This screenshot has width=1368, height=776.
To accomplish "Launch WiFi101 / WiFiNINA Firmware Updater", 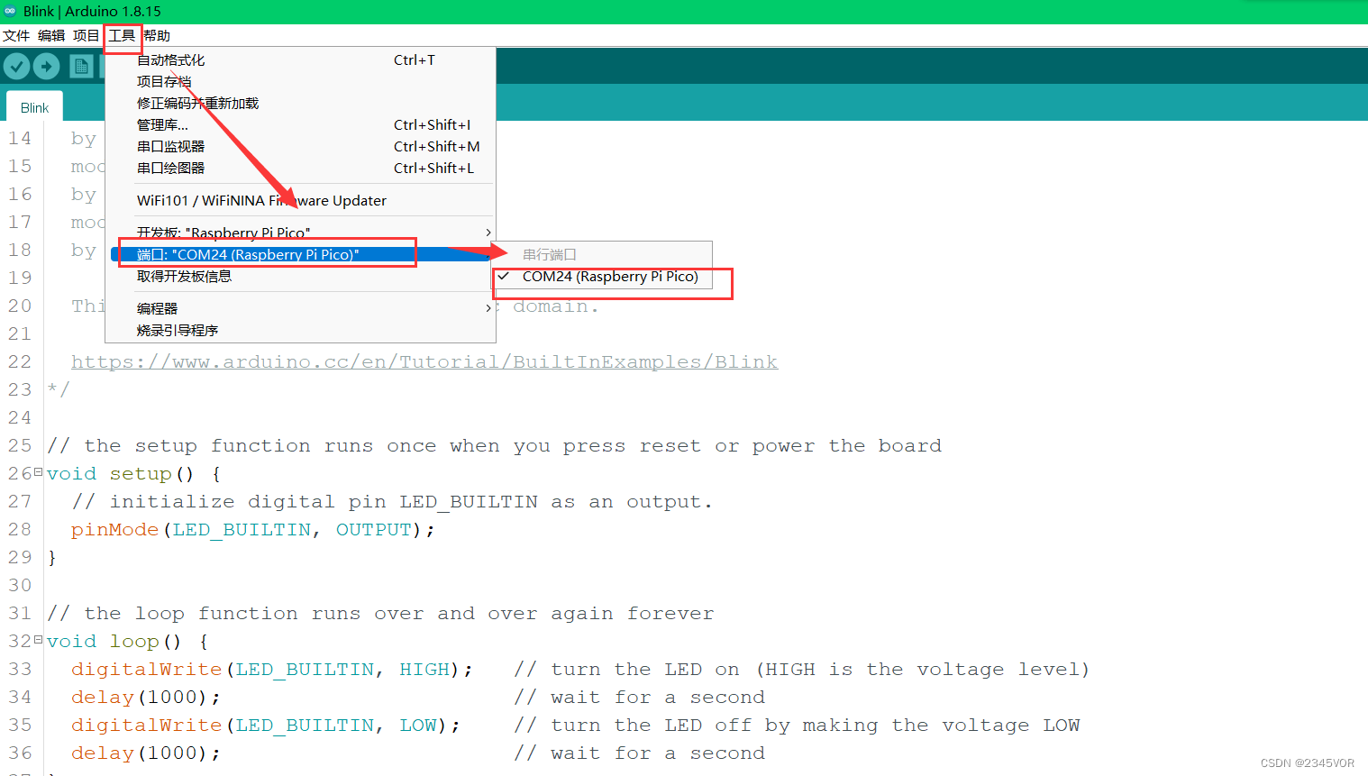I will 301,200.
